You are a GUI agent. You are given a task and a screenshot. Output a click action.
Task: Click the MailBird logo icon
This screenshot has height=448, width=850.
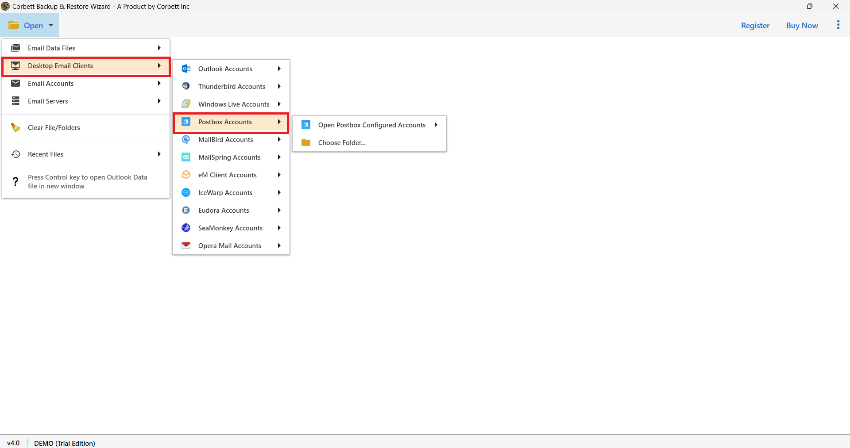click(186, 139)
